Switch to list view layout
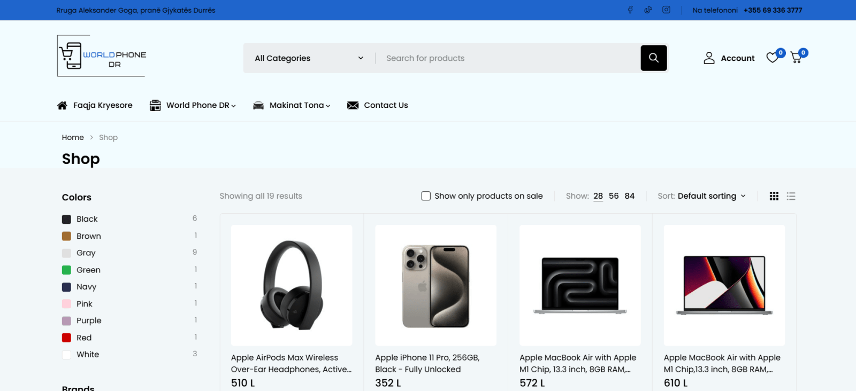 click(791, 196)
